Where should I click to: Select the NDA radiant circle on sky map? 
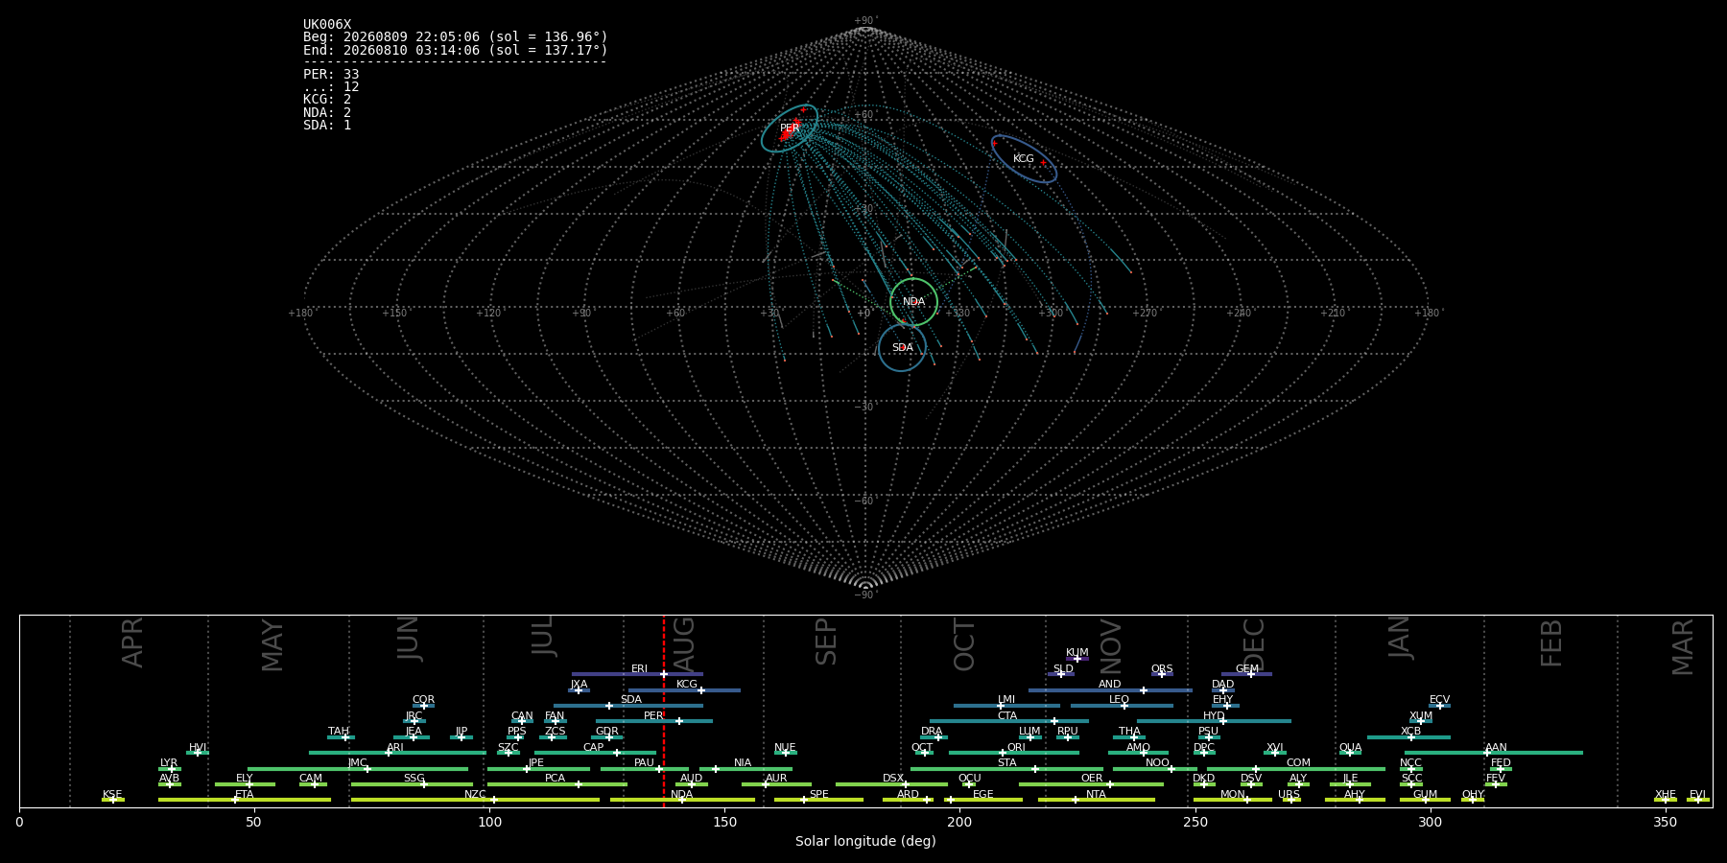tap(913, 302)
